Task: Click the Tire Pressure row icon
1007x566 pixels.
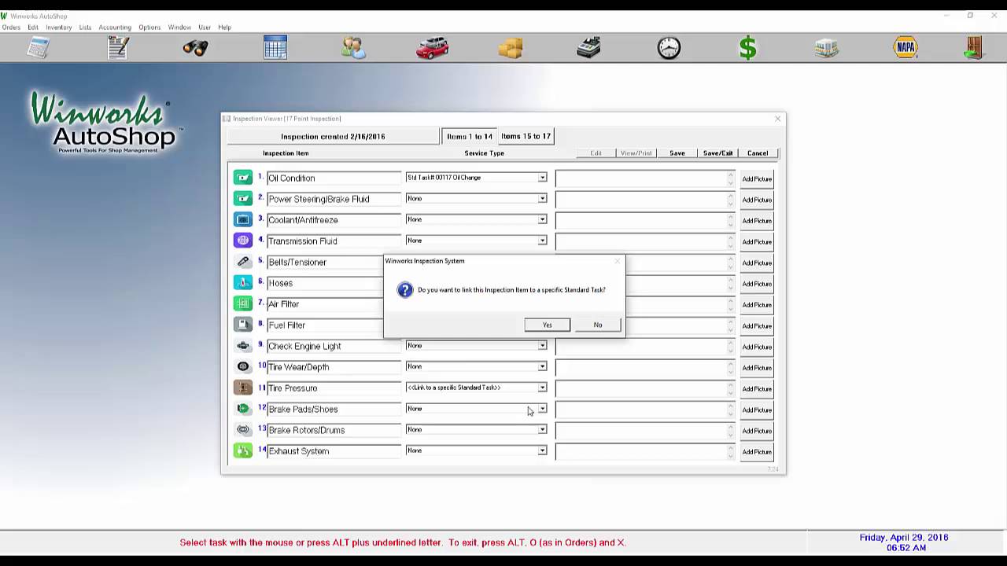Action: point(243,388)
